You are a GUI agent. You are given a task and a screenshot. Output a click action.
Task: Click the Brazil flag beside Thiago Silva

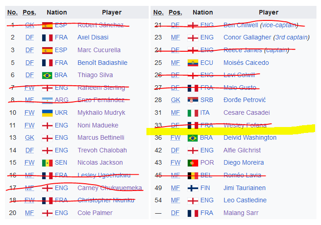[47, 75]
